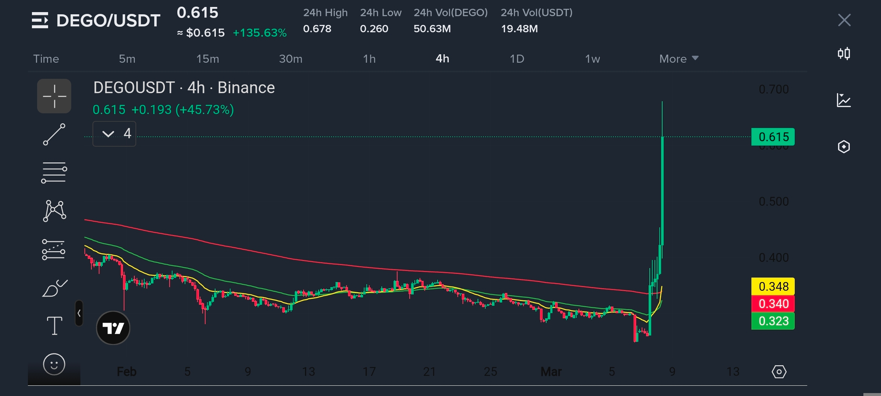Open the indicators line chart icon
The width and height of the screenshot is (881, 396).
pos(844,100)
